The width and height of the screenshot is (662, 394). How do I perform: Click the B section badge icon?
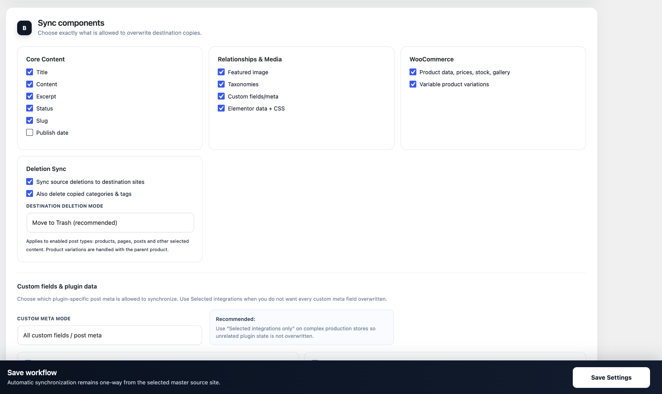coord(24,28)
